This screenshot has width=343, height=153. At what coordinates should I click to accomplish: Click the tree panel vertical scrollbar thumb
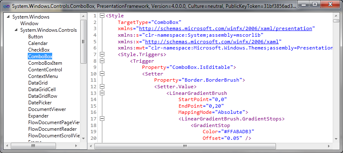83,41
